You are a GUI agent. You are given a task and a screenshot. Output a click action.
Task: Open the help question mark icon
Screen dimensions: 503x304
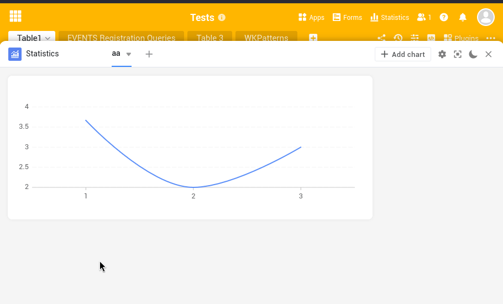pyautogui.click(x=444, y=18)
